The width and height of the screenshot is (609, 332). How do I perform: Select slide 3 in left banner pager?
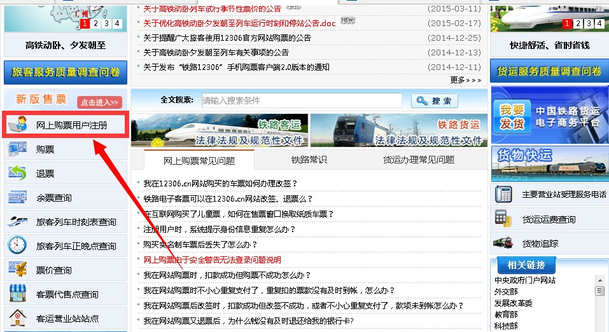(106, 24)
